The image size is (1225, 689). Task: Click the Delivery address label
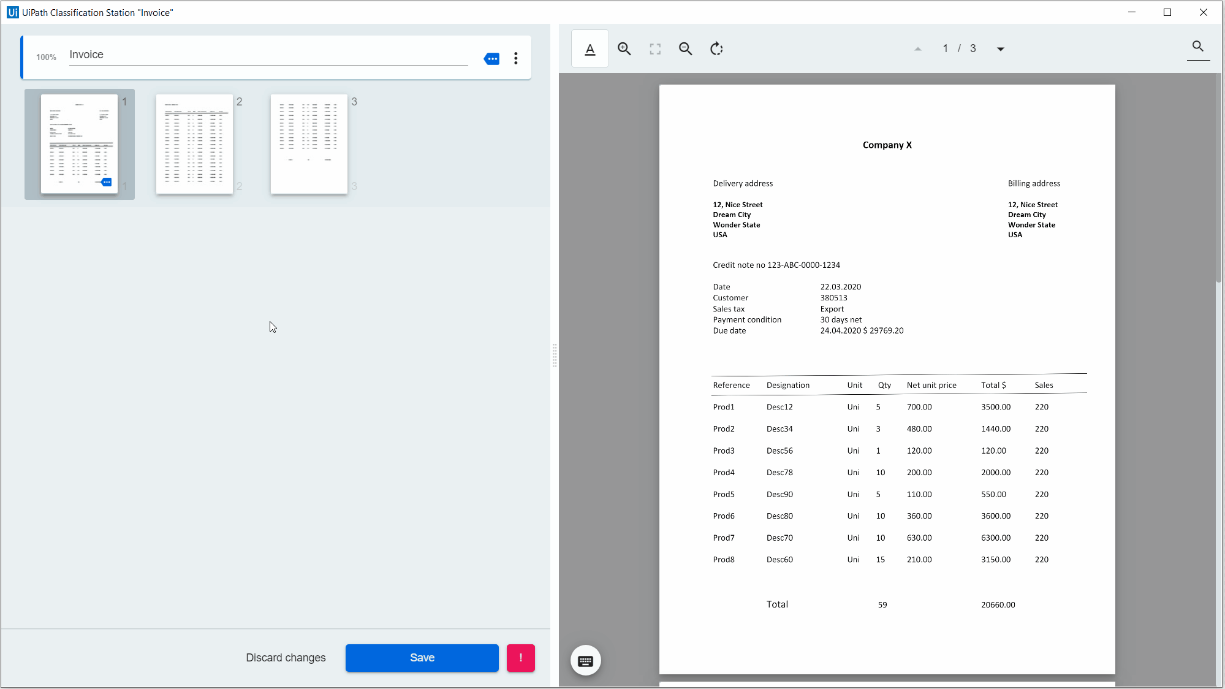tap(743, 183)
